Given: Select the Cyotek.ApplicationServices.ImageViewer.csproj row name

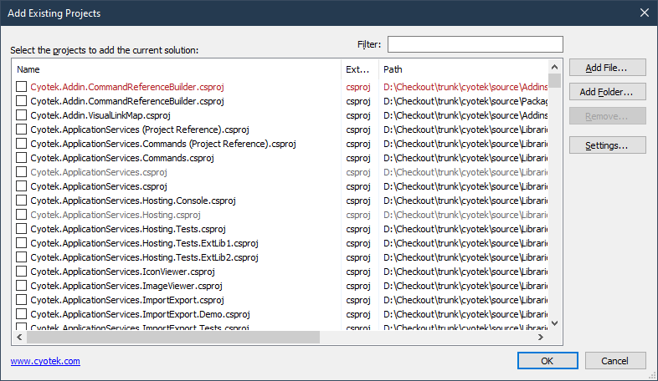Looking at the screenshot, I should click(126, 286).
